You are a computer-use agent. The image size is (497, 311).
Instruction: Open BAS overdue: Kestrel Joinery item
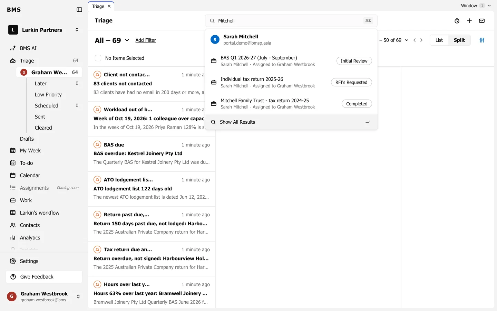click(152, 154)
